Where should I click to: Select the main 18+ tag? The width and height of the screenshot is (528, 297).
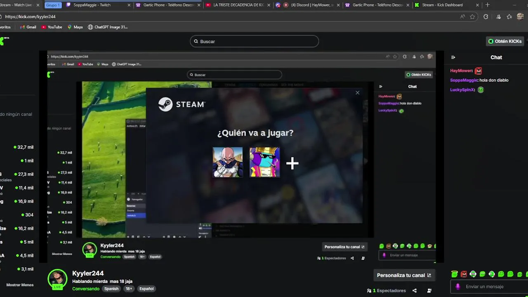(x=129, y=289)
